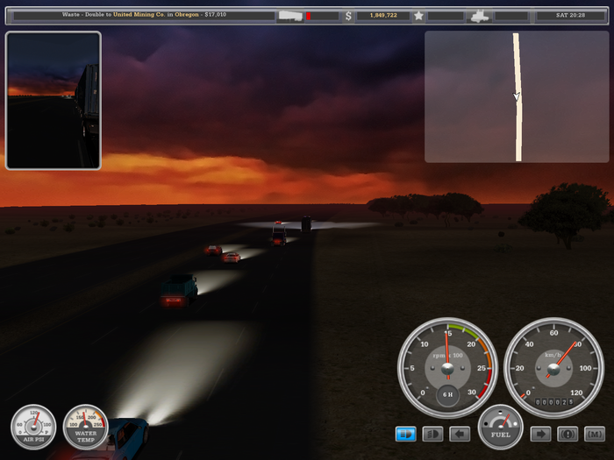Toggle the parking brake (!) indicator

(568, 434)
